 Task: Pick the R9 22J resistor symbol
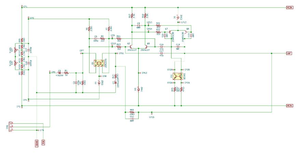coord(102,39)
